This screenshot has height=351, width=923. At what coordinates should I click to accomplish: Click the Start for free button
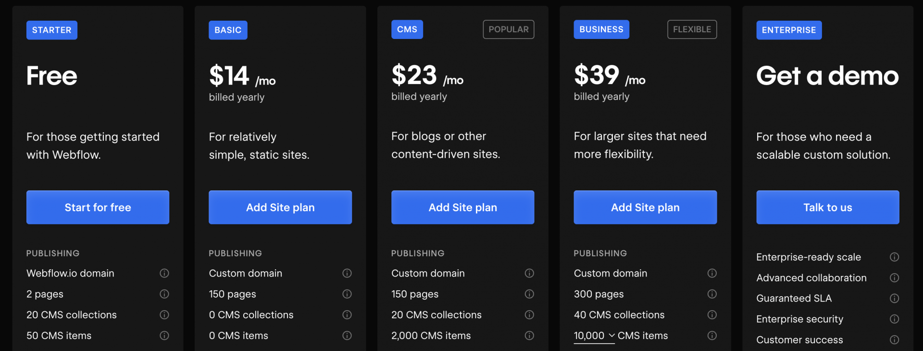coord(98,207)
